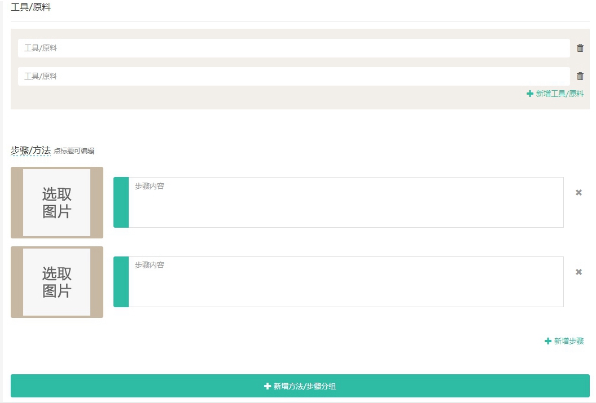Click the plus icon beside 新增工具/原料
This screenshot has width=596, height=403.
pos(530,94)
